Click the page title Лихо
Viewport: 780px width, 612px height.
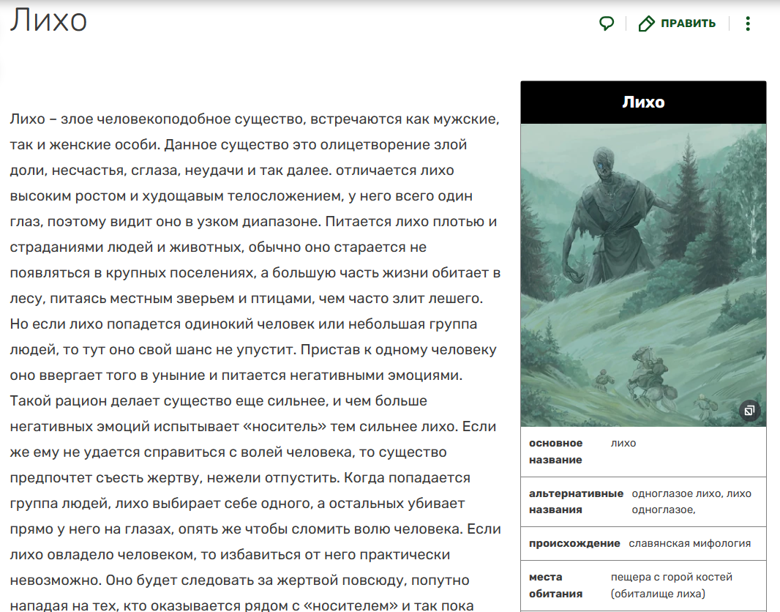[49, 20]
